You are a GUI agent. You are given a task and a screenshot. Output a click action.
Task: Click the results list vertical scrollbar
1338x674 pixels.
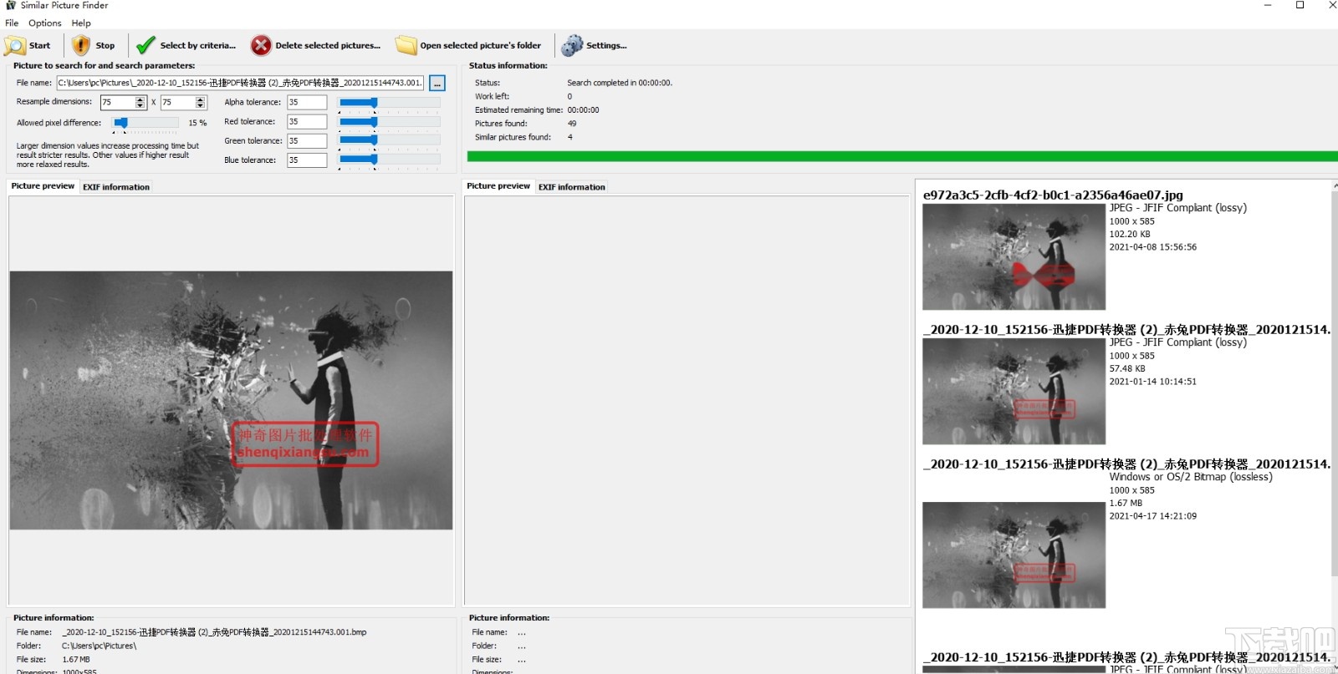[x=1334, y=384]
